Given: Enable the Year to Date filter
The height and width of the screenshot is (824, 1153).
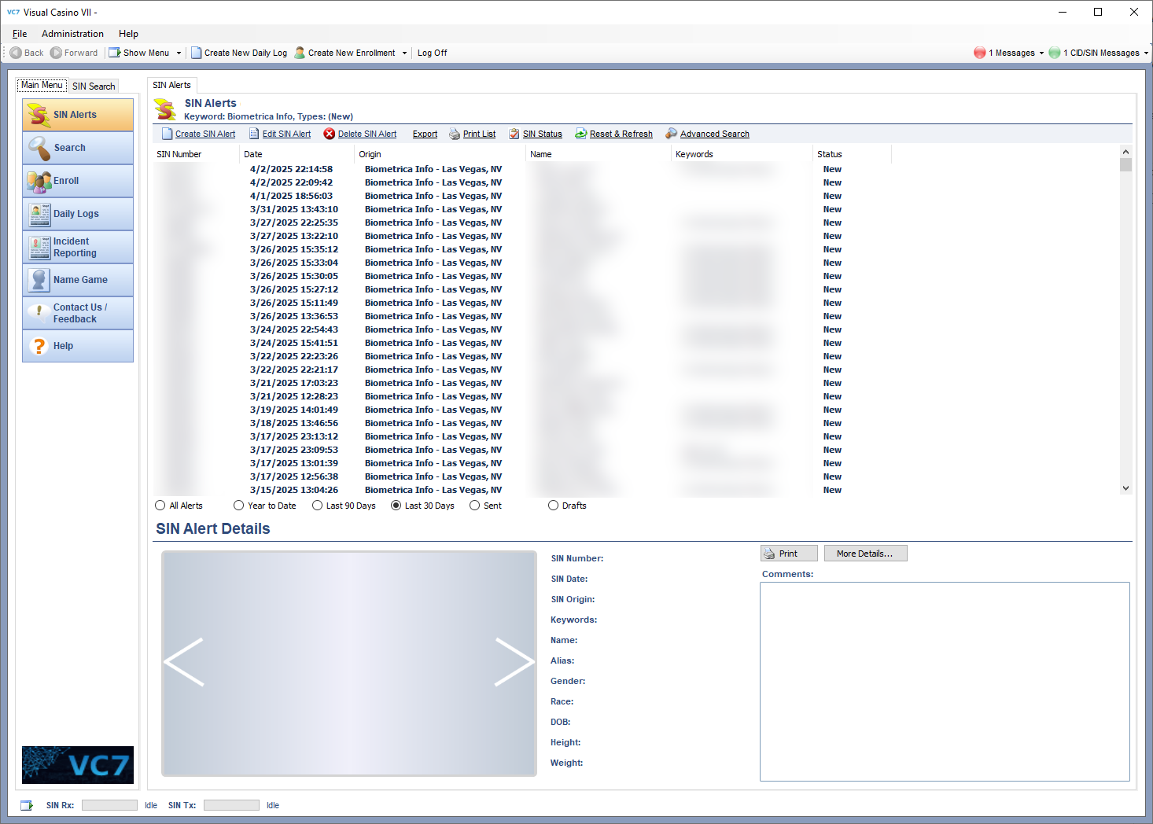Looking at the screenshot, I should coord(239,505).
